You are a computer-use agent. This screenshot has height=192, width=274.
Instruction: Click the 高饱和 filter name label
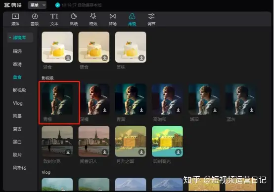[160, 119]
